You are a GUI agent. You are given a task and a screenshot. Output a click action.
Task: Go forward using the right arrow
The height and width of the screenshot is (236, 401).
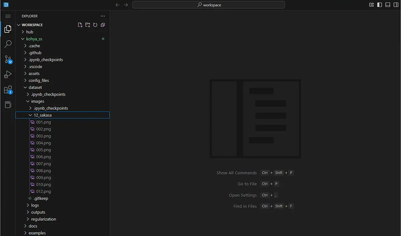[x=126, y=5]
